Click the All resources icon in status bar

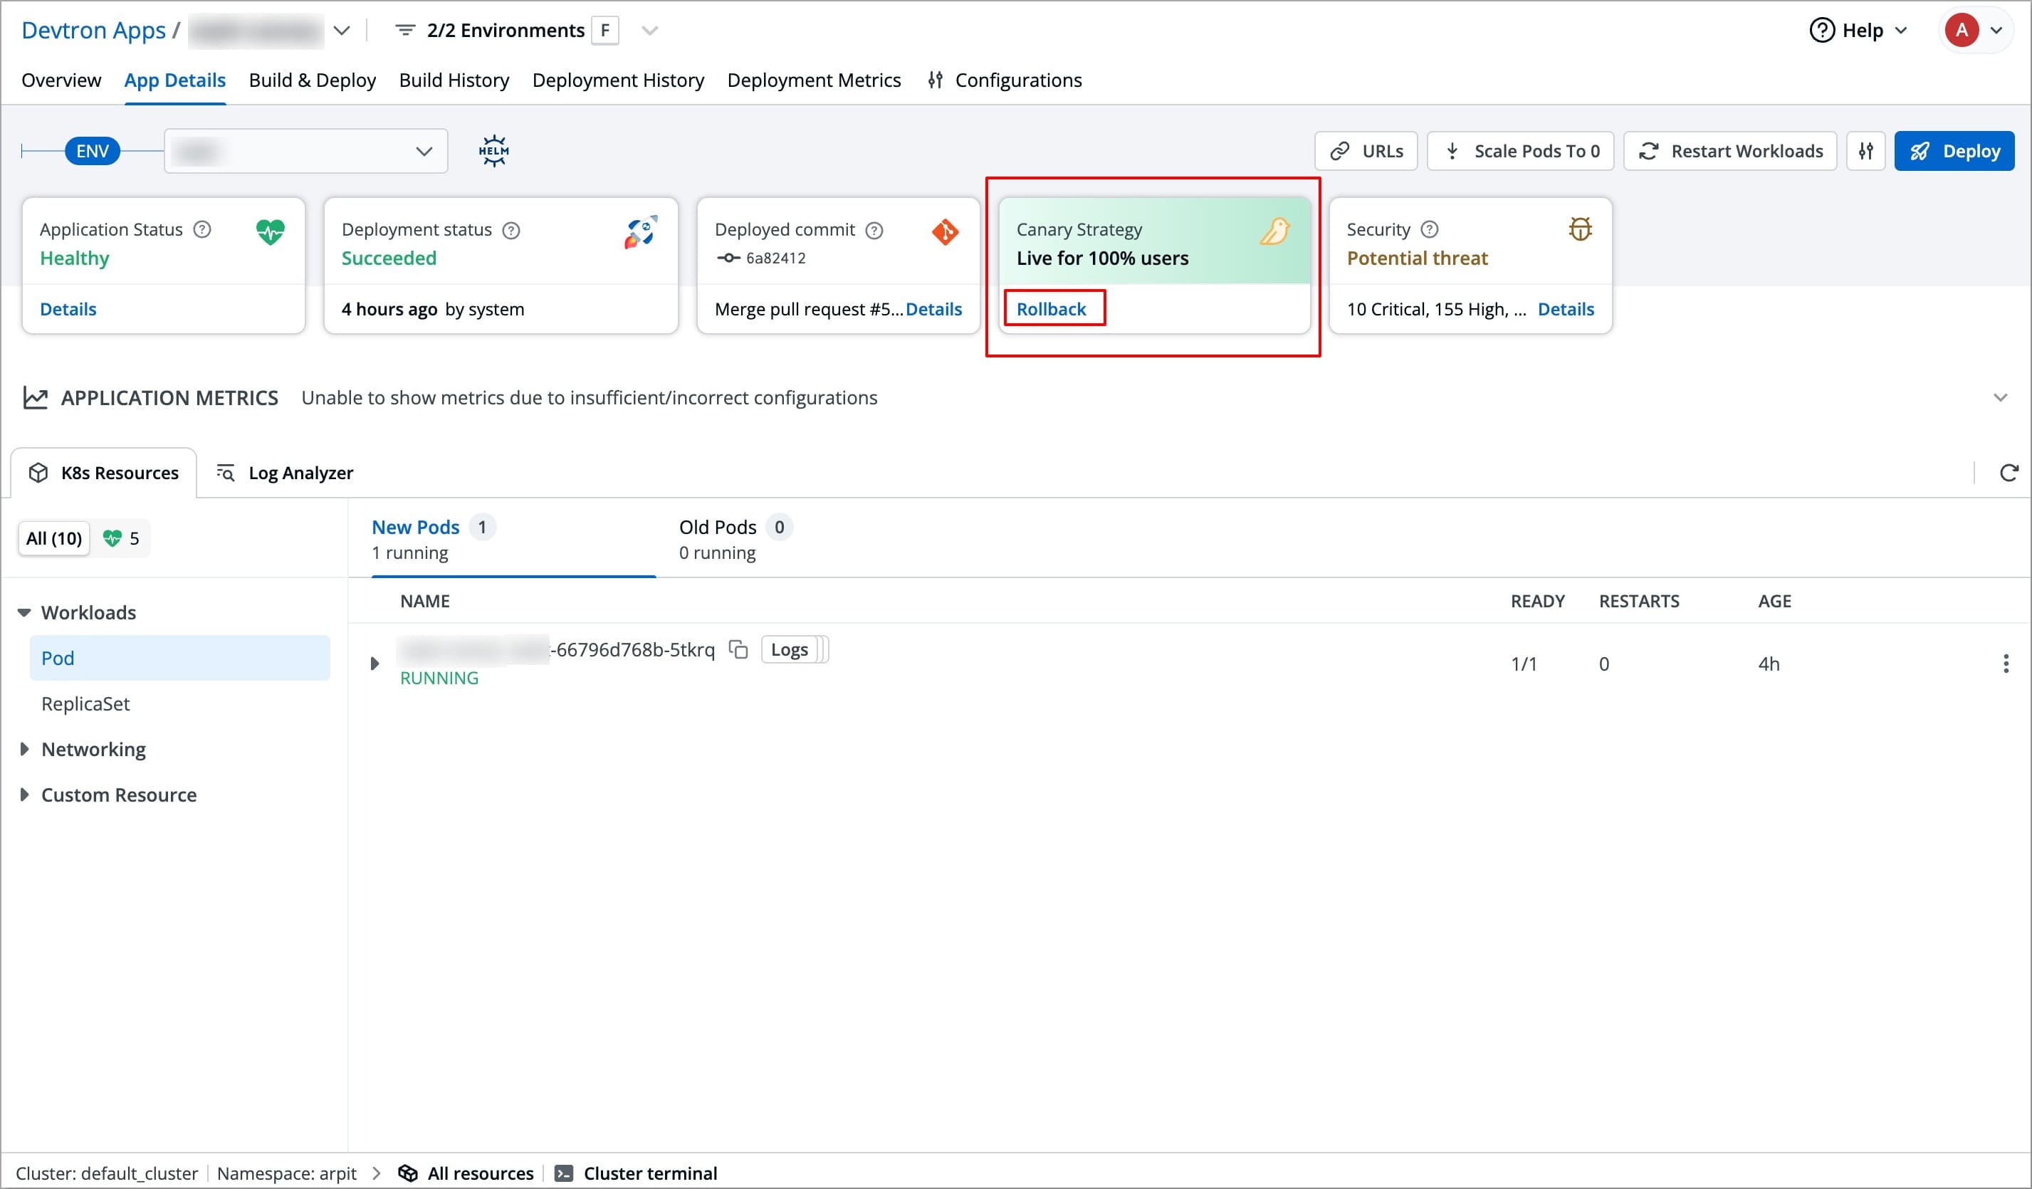pos(409,1173)
